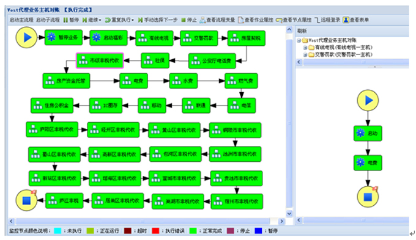Select the 有线电视 tree item label
The image size is (416, 240).
tap(344, 48)
